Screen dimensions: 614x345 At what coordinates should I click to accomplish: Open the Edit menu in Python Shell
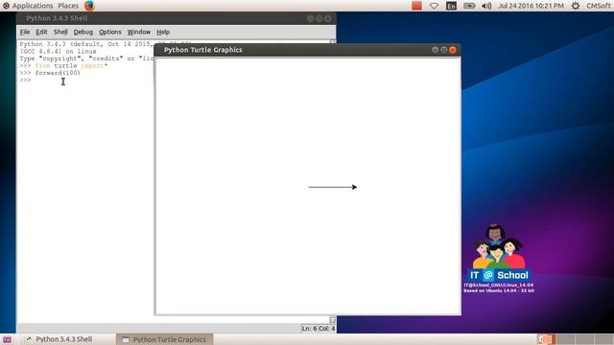click(x=41, y=32)
